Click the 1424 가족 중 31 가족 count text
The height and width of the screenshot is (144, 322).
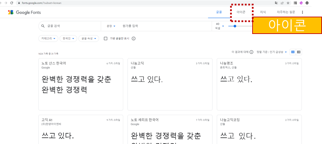tap(48, 54)
